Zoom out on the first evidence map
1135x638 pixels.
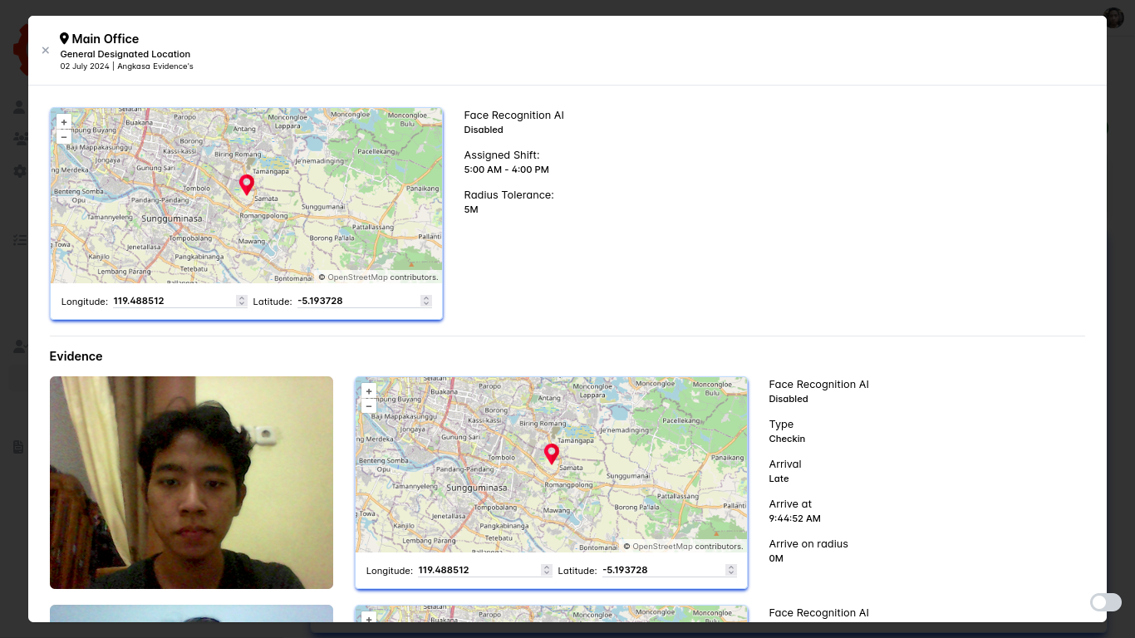point(369,406)
